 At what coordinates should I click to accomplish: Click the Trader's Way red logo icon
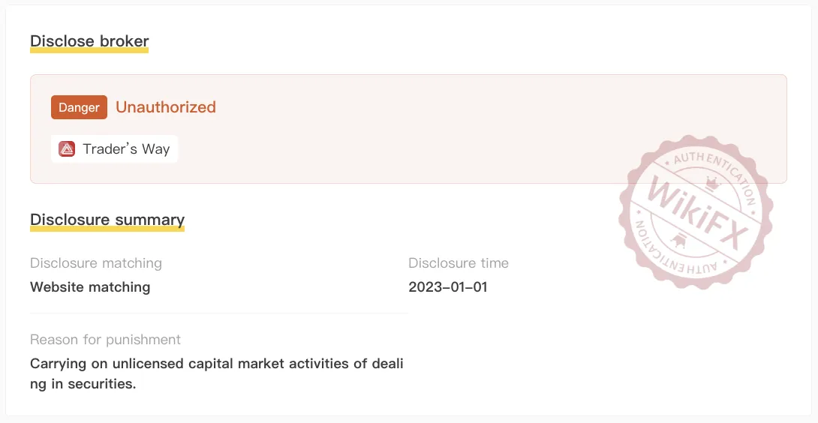(66, 149)
